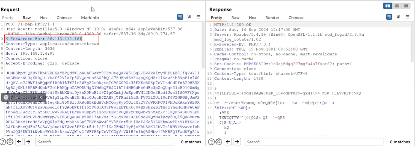
Task: Focus the Request search field
Action: pos(105,142)
